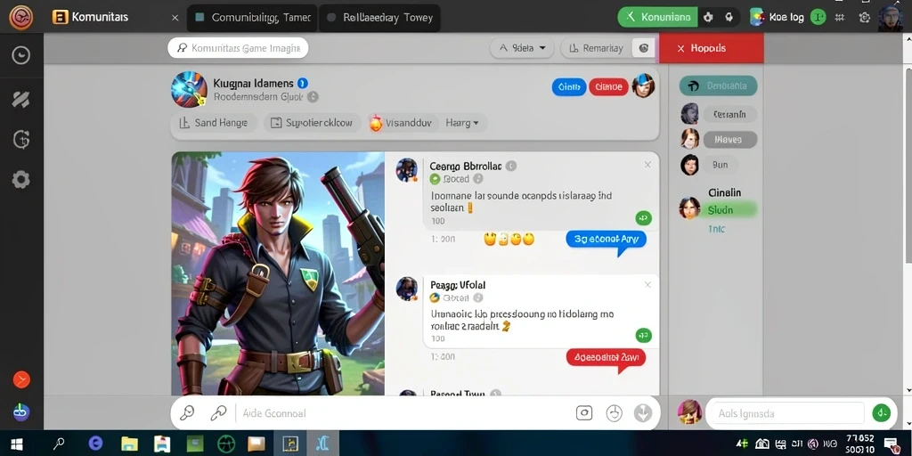Click the app logo at top left
The height and width of the screenshot is (456, 912).
(x=21, y=18)
